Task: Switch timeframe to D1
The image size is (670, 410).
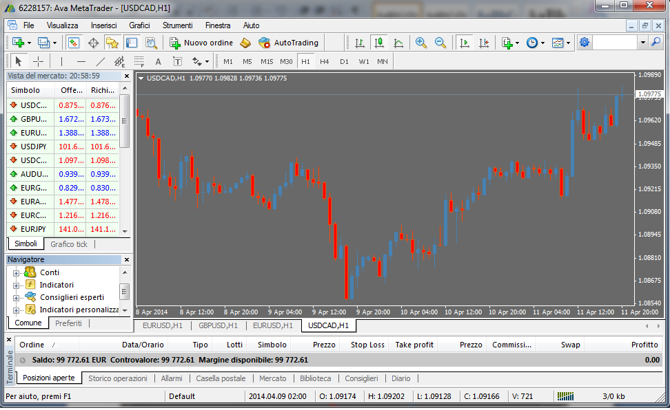Action: coord(344,61)
